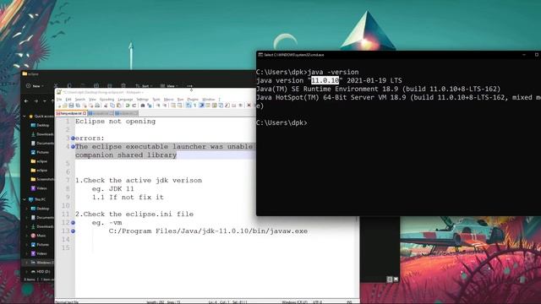Click the New file icon in Notepad++ toolbar

coord(60,106)
